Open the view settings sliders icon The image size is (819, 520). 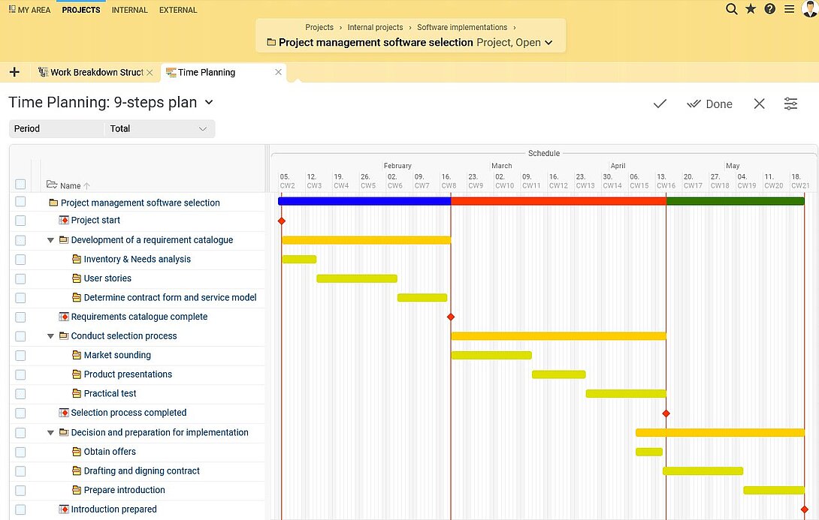pos(790,104)
